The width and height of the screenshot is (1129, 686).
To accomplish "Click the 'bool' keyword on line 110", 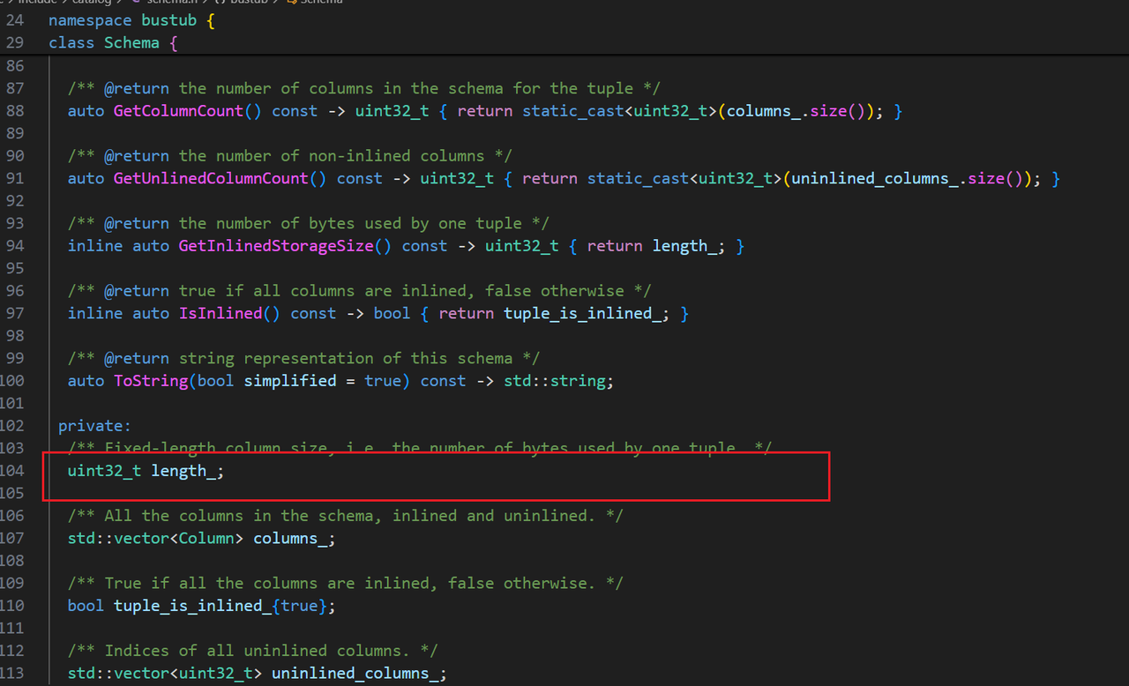I will pos(86,606).
